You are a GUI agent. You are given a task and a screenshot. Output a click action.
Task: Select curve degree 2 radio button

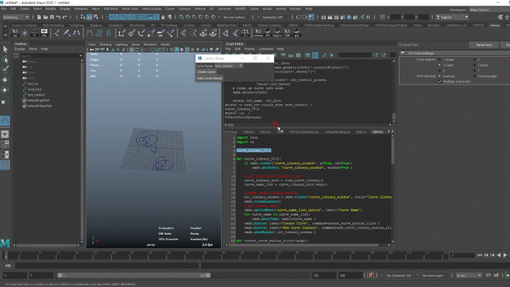pyautogui.click(x=474, y=60)
